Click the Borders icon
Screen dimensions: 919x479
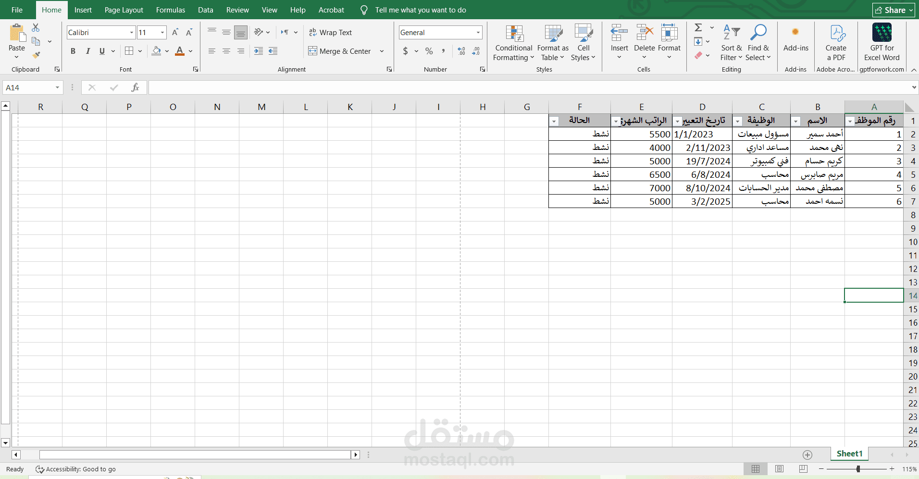point(129,51)
